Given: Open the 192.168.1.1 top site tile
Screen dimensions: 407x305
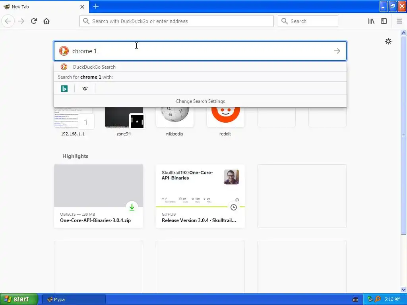Looking at the screenshot, I should [73, 122].
